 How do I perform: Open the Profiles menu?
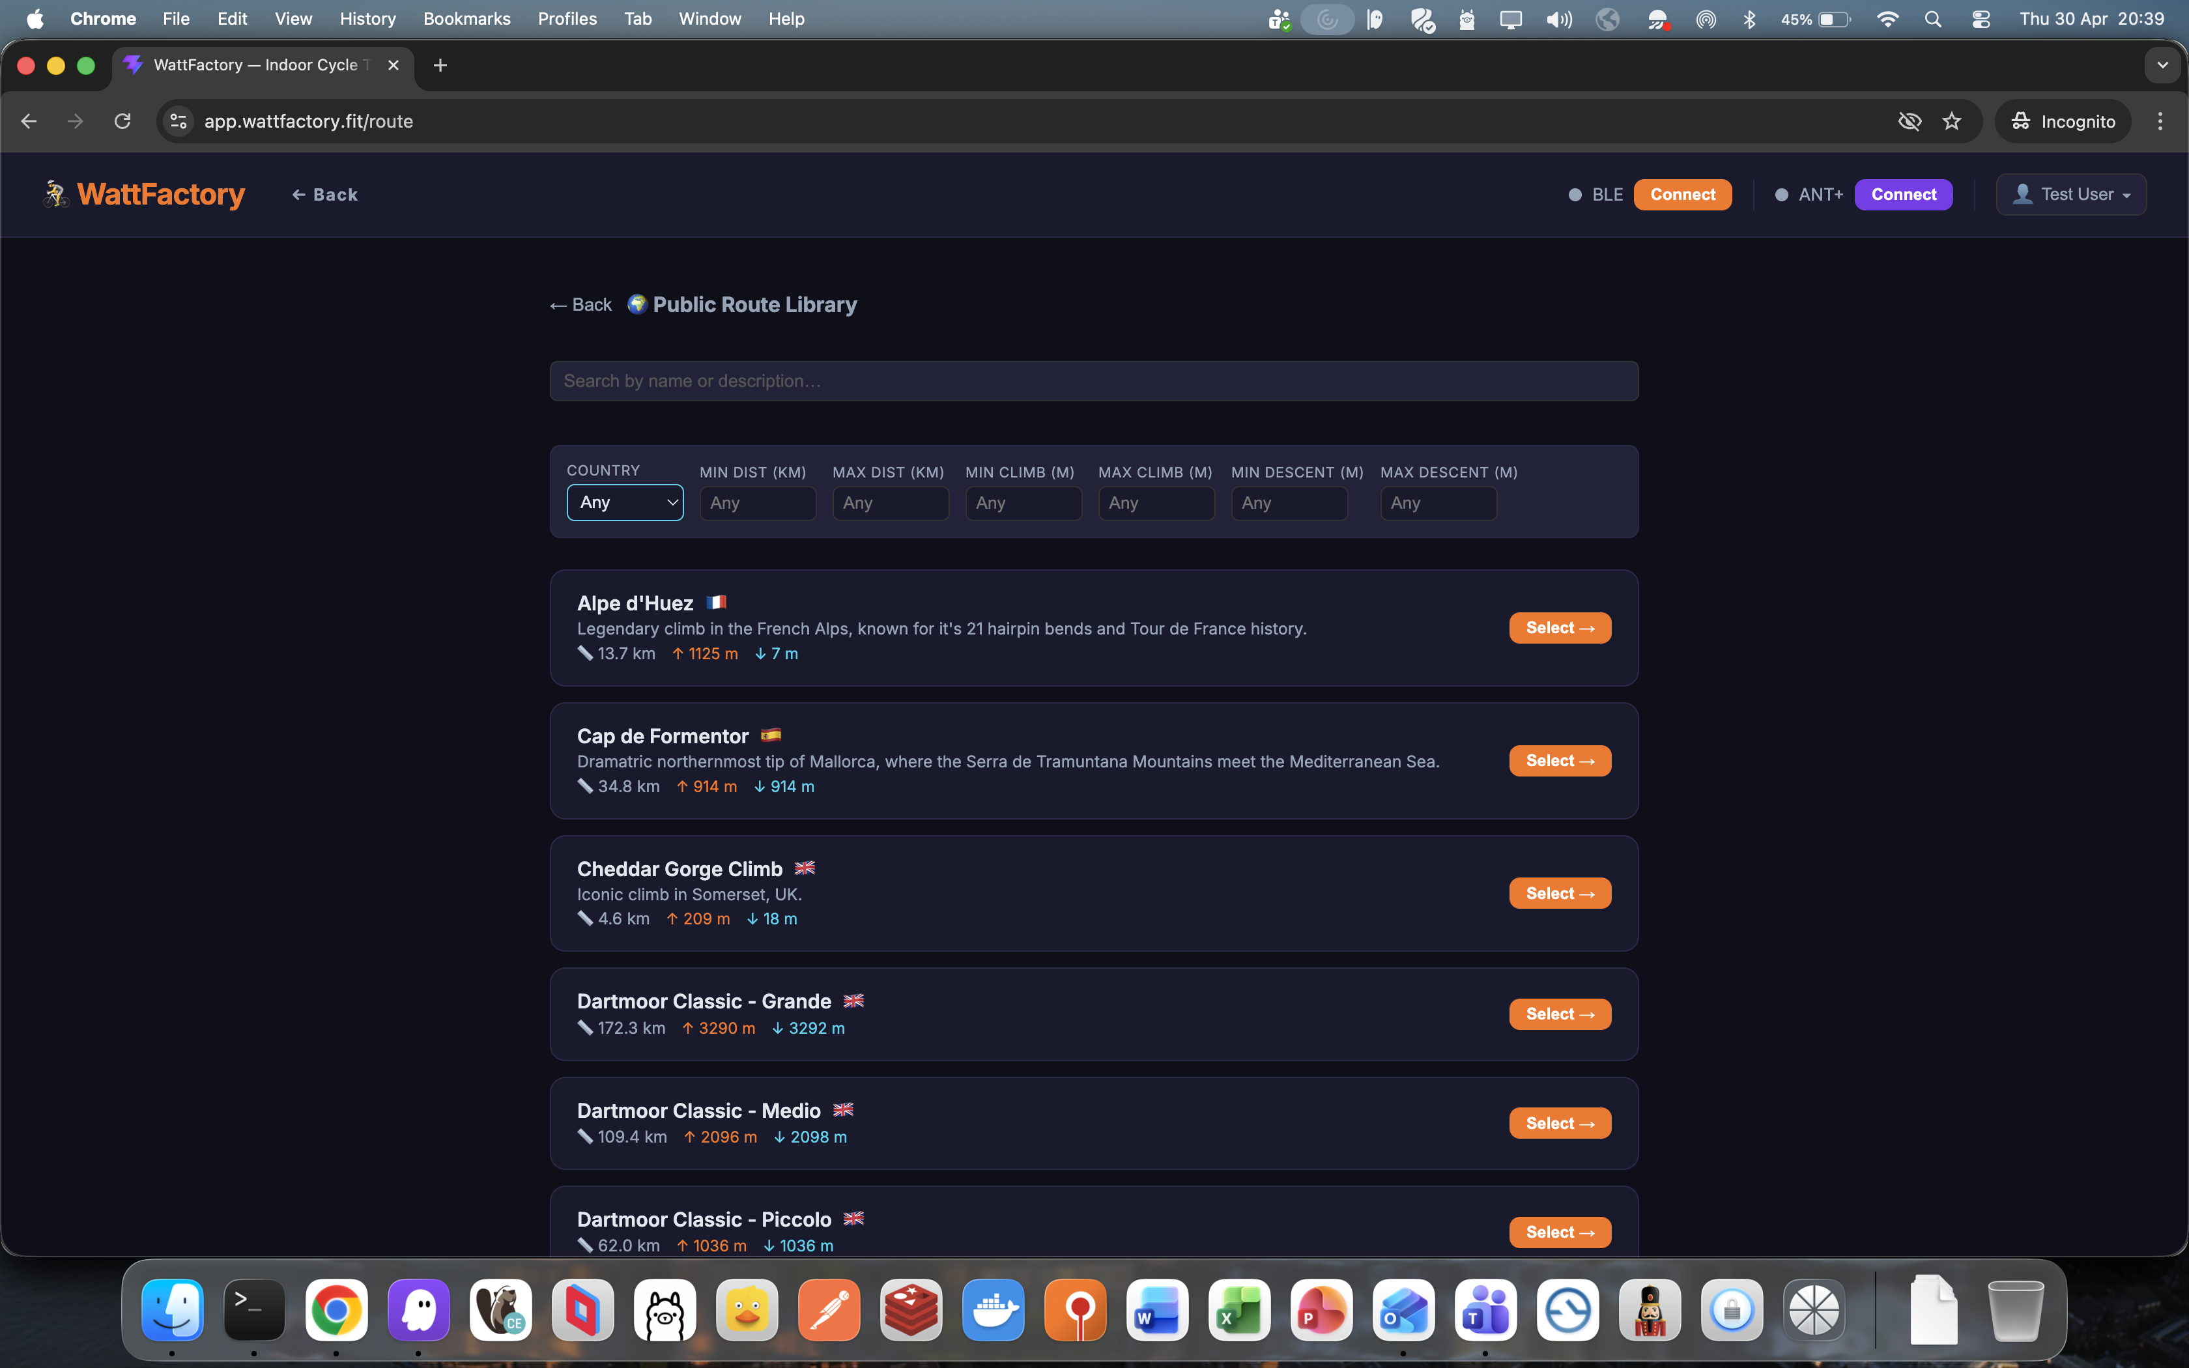coord(567,19)
